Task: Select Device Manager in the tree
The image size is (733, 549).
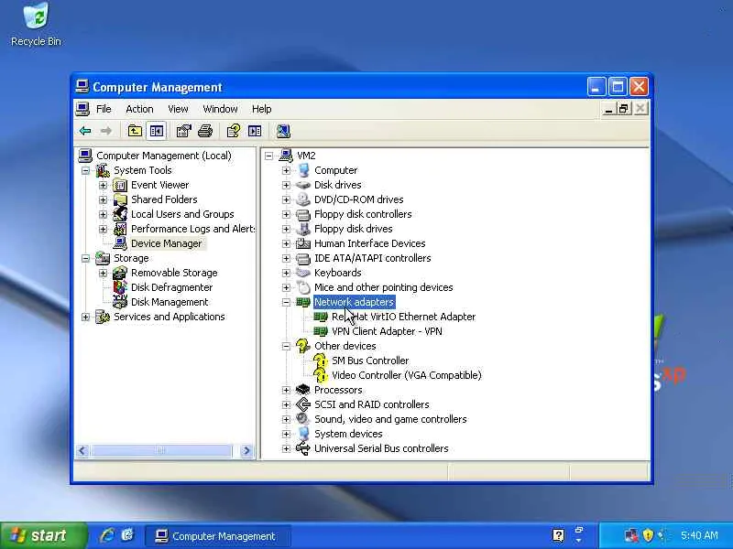Action: 167,243
